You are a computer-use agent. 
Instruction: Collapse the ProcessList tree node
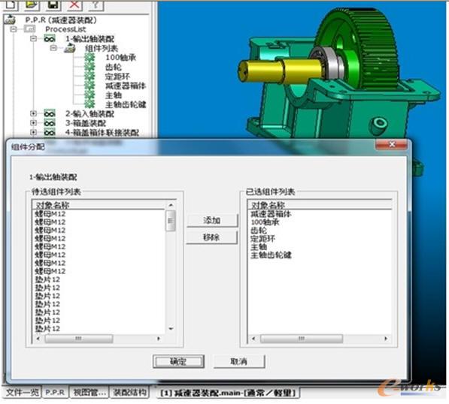(14, 29)
